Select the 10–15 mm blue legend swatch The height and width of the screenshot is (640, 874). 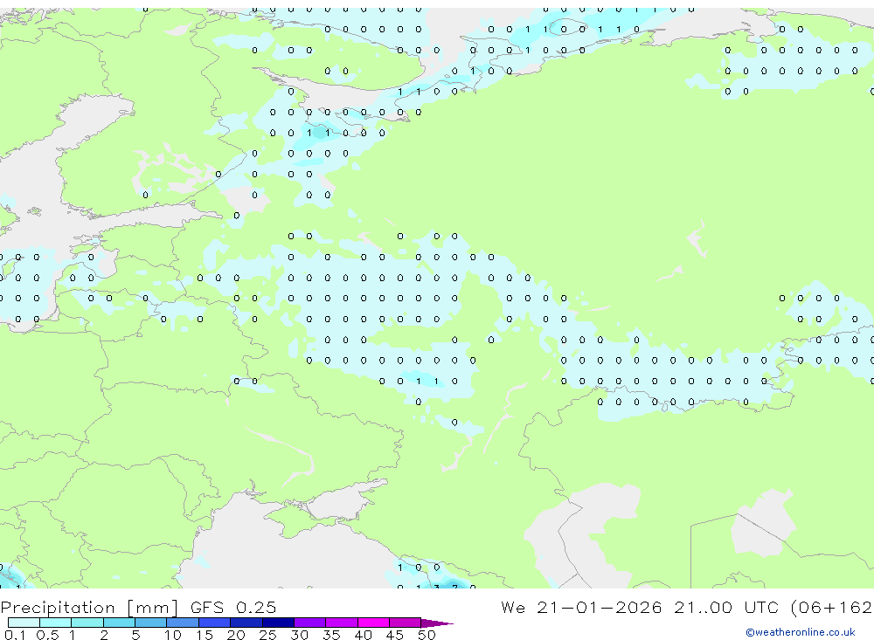(x=183, y=623)
